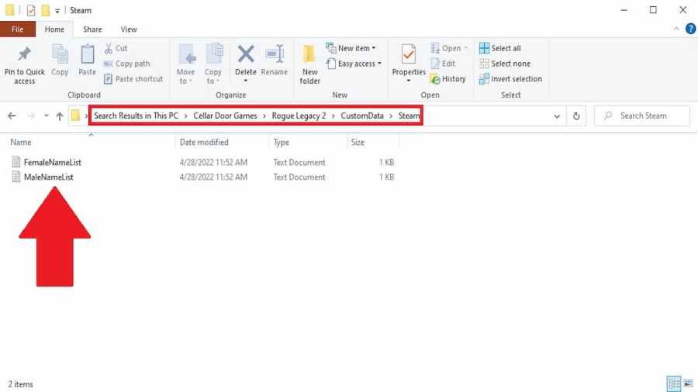Click the Search Steam box

[x=642, y=115]
